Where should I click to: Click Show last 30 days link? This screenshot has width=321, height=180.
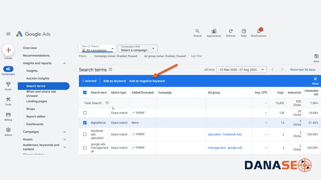coord(303,70)
